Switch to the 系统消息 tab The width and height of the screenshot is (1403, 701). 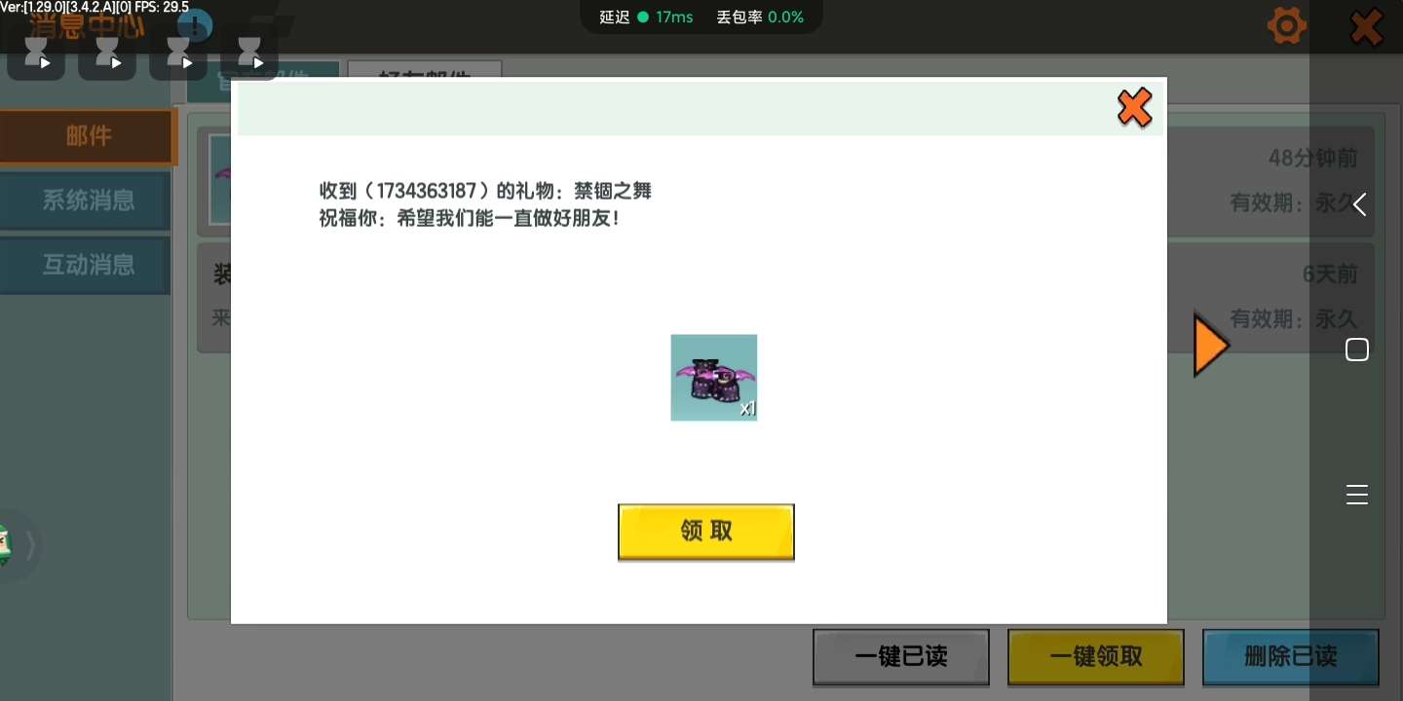88,202
